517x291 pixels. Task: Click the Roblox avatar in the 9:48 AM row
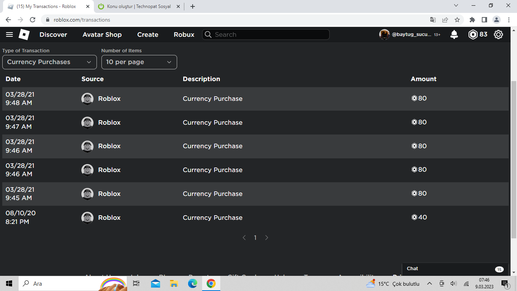coord(87,99)
